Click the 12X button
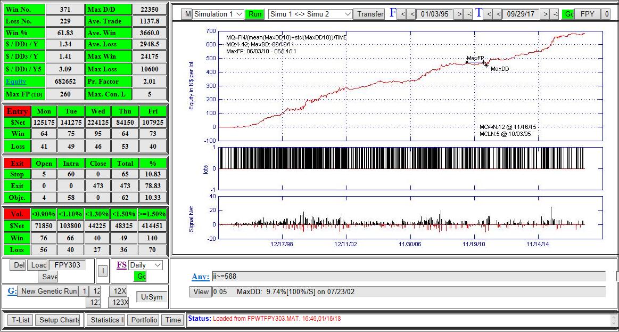 [x=119, y=291]
